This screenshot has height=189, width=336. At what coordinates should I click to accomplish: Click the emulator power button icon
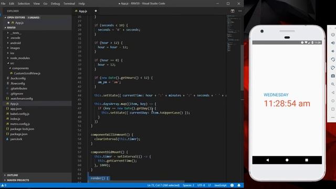pos(333,35)
